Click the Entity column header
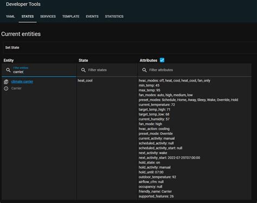The image size is (257, 203). tap(9, 60)
